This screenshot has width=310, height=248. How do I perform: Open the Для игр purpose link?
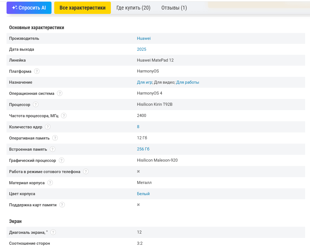tap(144, 82)
